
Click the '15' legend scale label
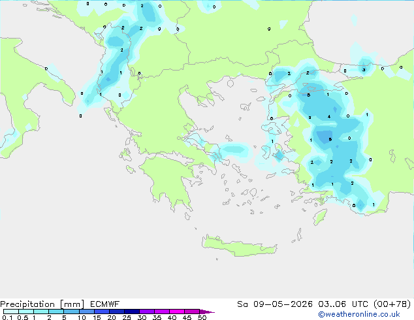pos(97,317)
